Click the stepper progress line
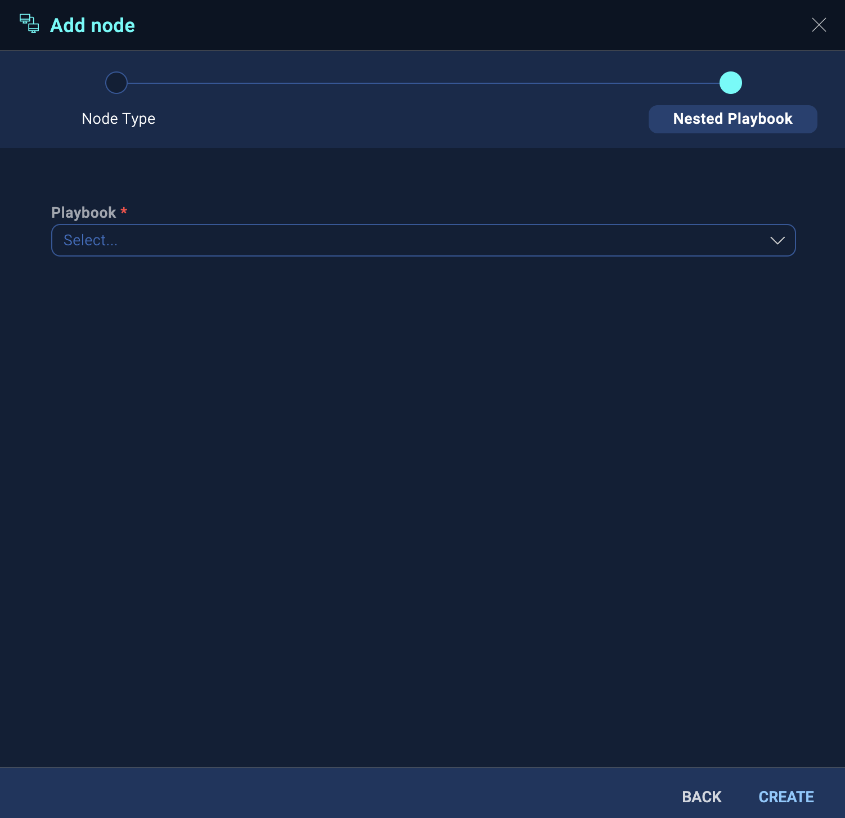 click(422, 82)
